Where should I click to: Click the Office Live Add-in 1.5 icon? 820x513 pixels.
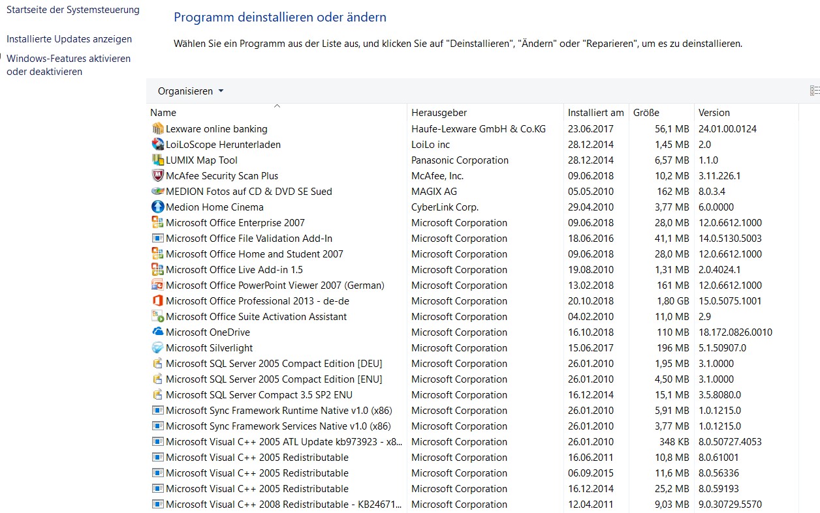click(x=157, y=269)
